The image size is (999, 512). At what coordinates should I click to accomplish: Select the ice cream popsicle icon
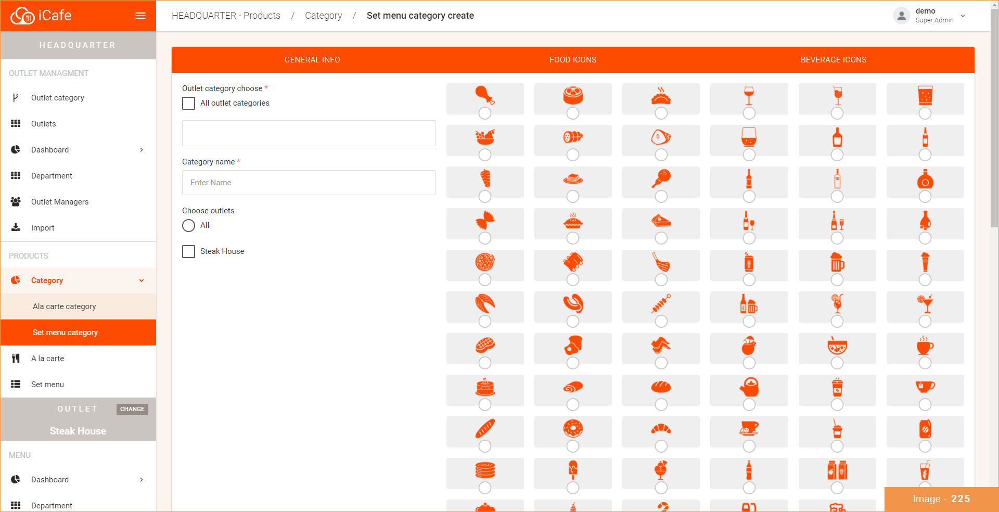point(573,470)
